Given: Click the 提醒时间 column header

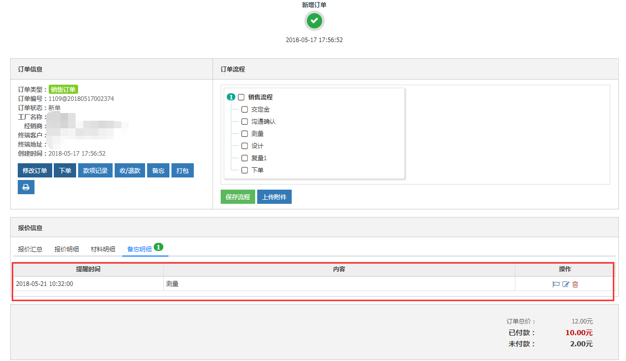Looking at the screenshot, I should point(88,269).
